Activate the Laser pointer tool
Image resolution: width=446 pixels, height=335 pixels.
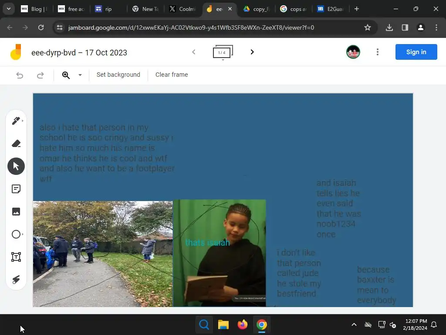tap(16, 280)
